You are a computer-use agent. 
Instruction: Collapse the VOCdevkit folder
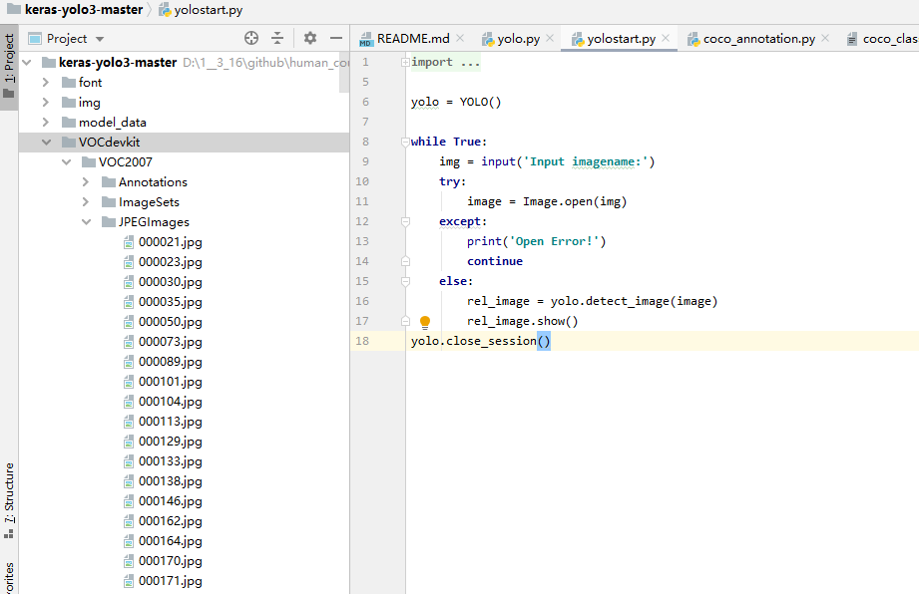click(46, 143)
